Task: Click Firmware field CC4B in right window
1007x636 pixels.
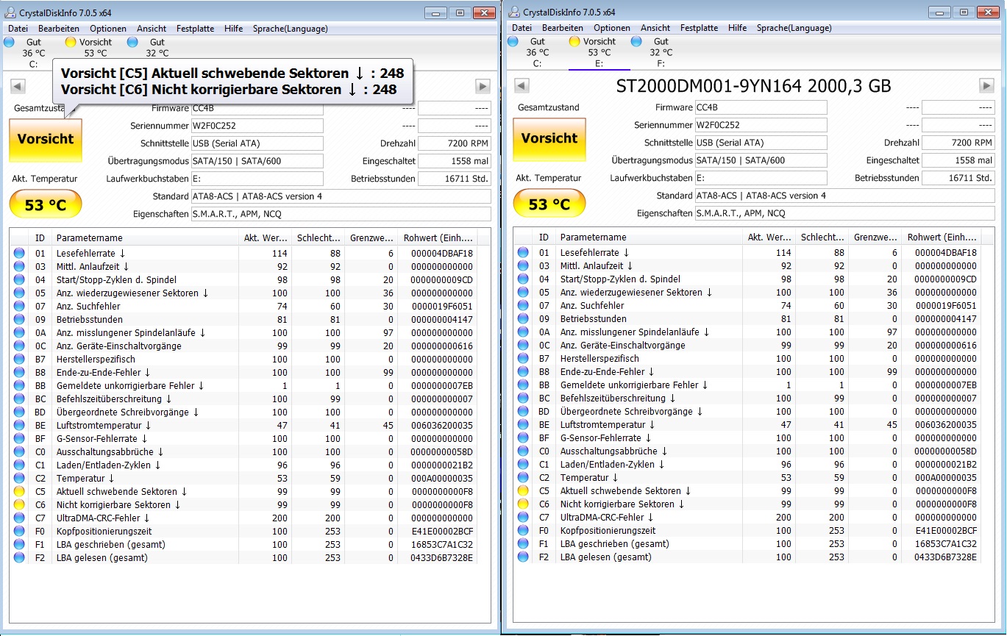Action: [x=761, y=107]
